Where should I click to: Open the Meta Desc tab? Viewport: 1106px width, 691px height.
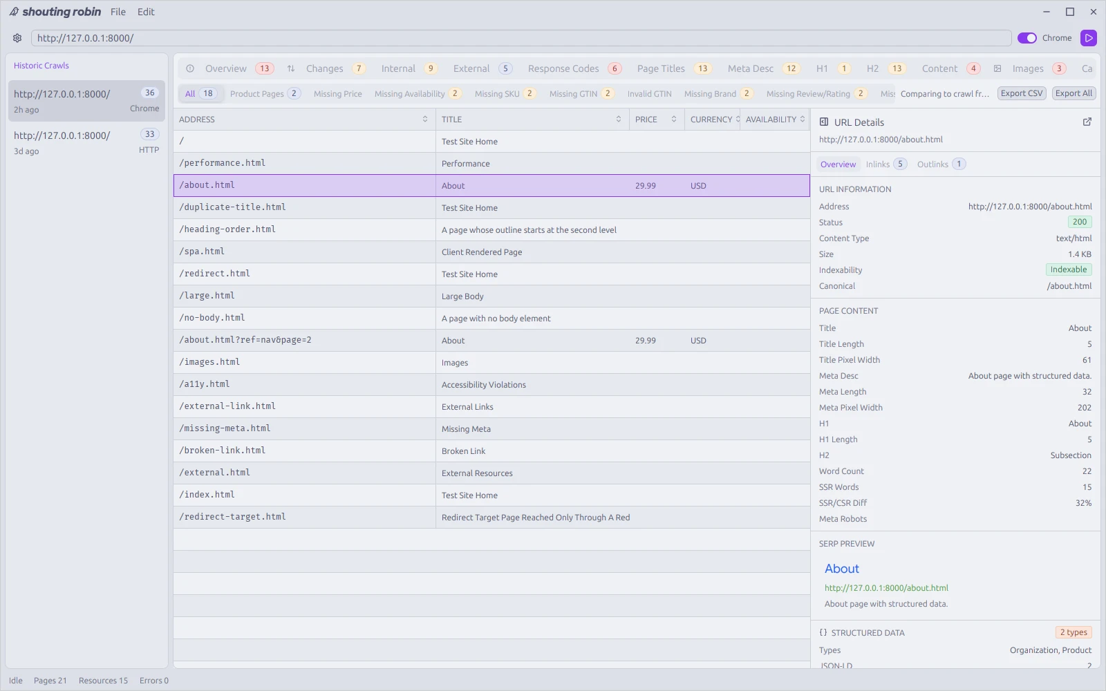[763, 68]
